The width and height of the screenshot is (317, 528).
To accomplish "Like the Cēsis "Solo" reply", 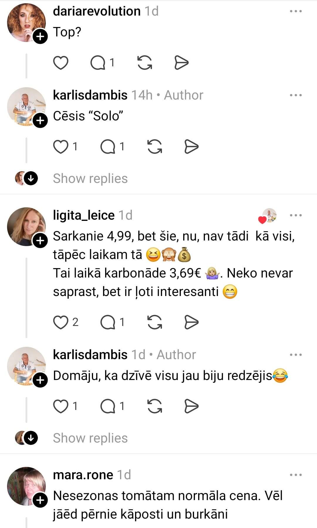I will tap(61, 147).
